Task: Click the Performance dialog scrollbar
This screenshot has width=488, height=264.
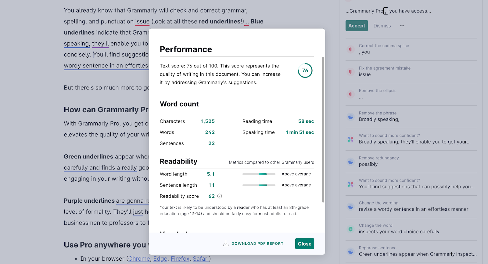Action: 323,129
